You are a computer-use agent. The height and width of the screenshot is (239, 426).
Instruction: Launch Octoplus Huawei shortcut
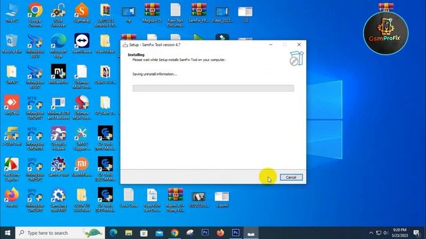coord(59,138)
